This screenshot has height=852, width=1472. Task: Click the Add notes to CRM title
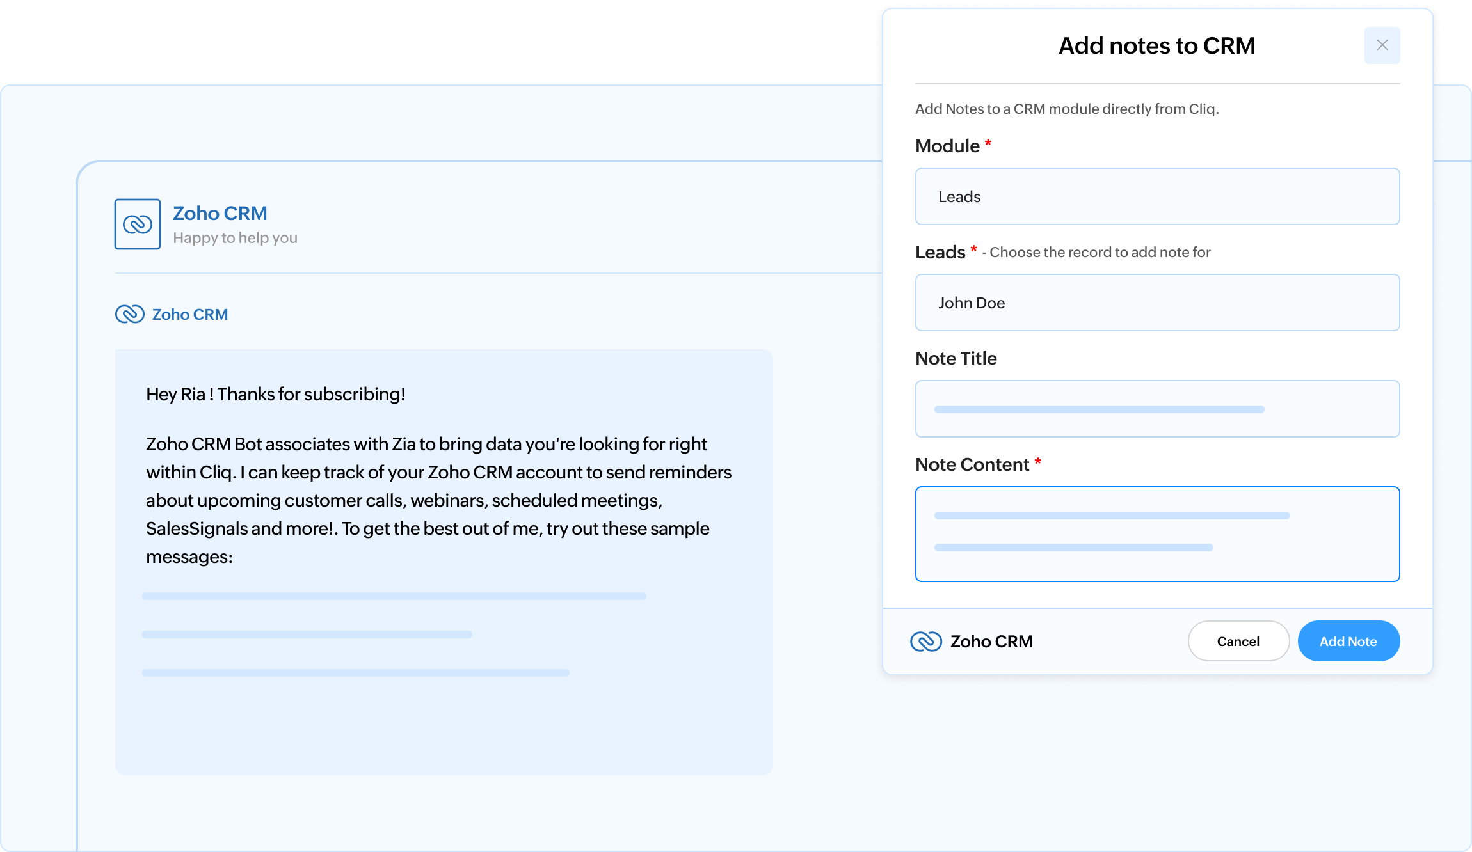click(x=1156, y=45)
